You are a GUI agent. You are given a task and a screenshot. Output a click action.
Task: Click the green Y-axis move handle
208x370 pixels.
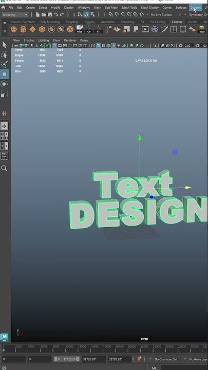point(140,137)
